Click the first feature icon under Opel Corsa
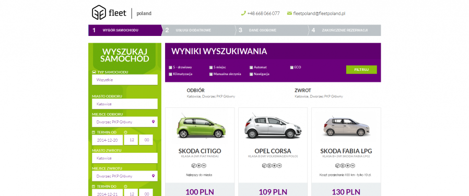The height and width of the screenshot is (196, 469). tap(264, 166)
